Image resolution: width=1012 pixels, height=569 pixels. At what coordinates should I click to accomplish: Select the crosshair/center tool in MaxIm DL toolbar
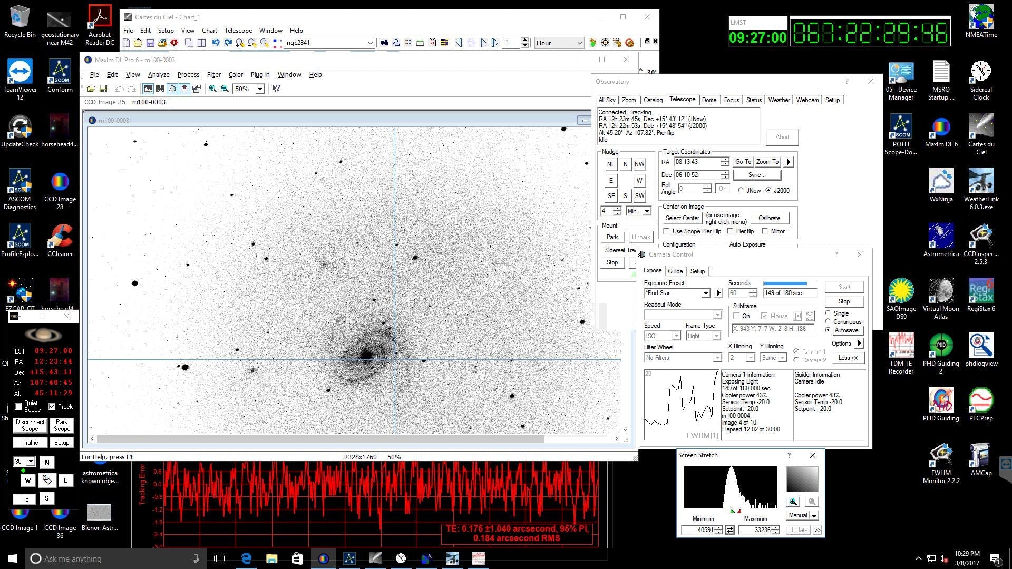coord(160,89)
